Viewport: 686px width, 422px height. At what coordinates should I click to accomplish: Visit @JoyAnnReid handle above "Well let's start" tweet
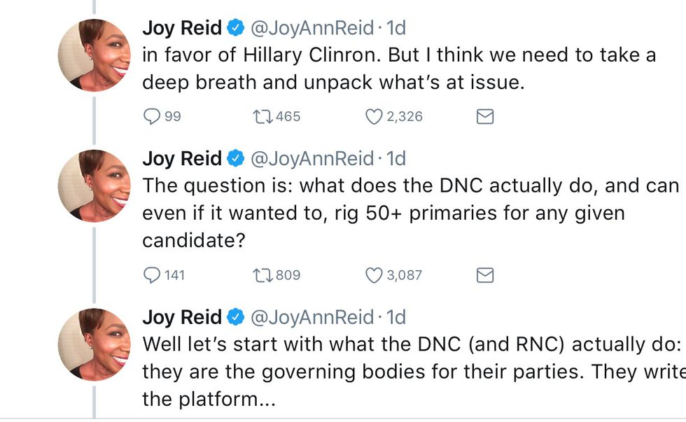tap(311, 317)
